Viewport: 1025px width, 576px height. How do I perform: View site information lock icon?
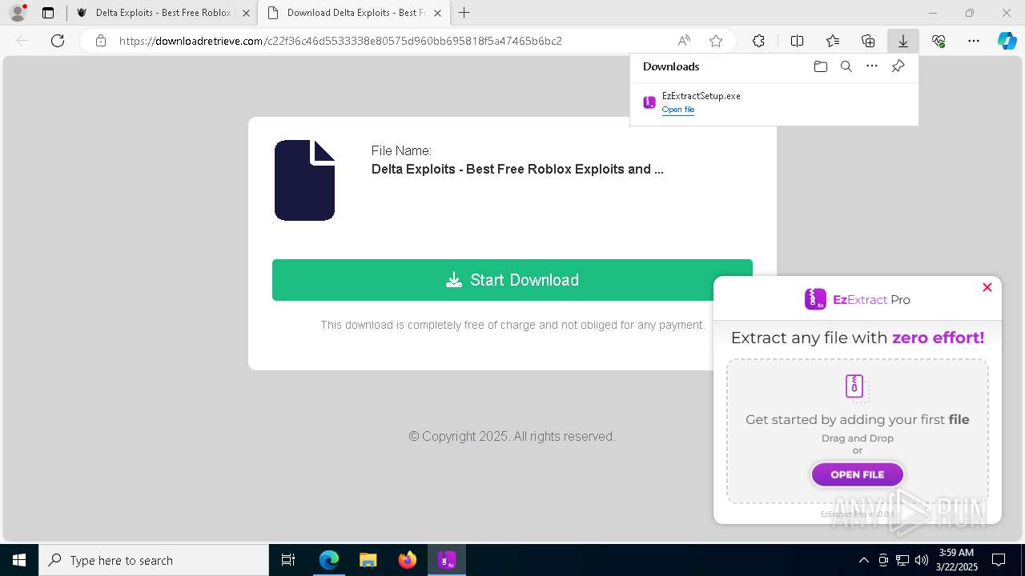tap(101, 41)
